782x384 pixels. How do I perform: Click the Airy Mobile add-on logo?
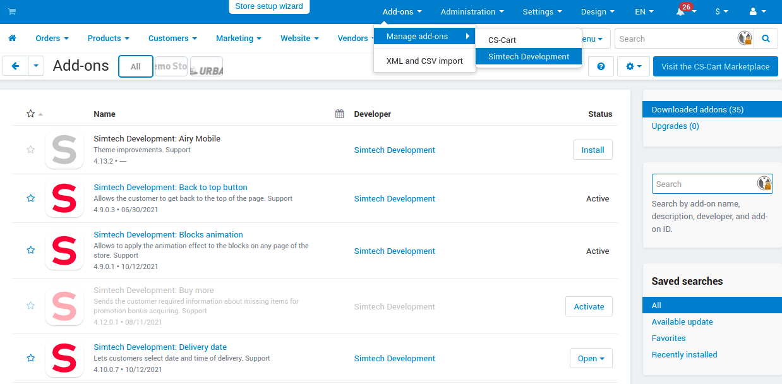64,150
